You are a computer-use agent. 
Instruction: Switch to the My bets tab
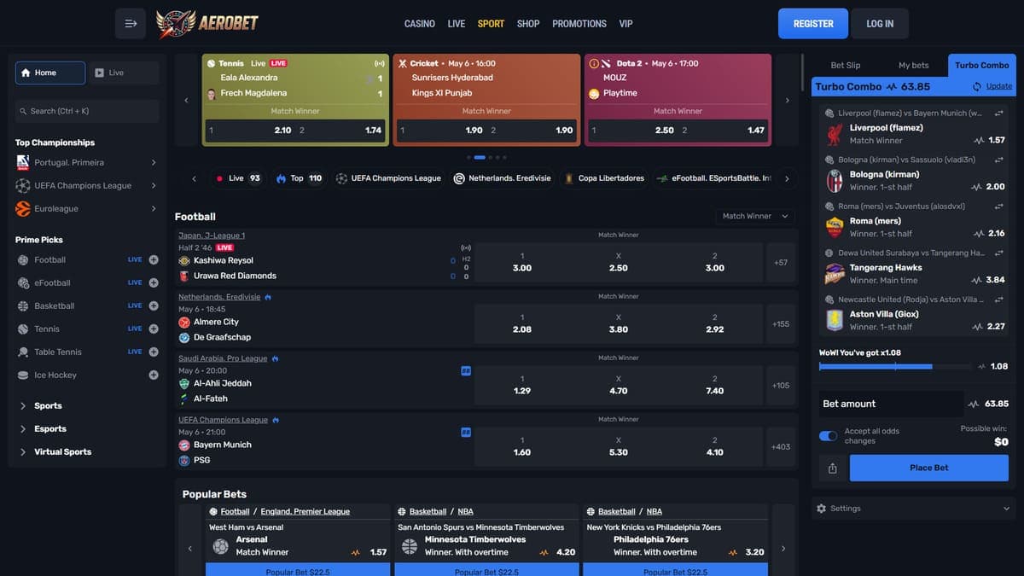(914, 65)
